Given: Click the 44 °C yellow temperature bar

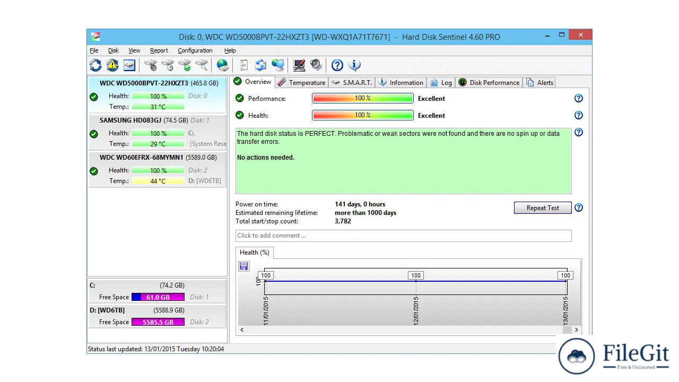Looking at the screenshot, I should 158,181.
